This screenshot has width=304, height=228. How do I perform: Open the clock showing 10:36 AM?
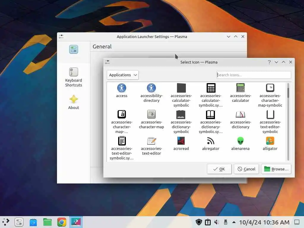pyautogui.click(x=264, y=222)
